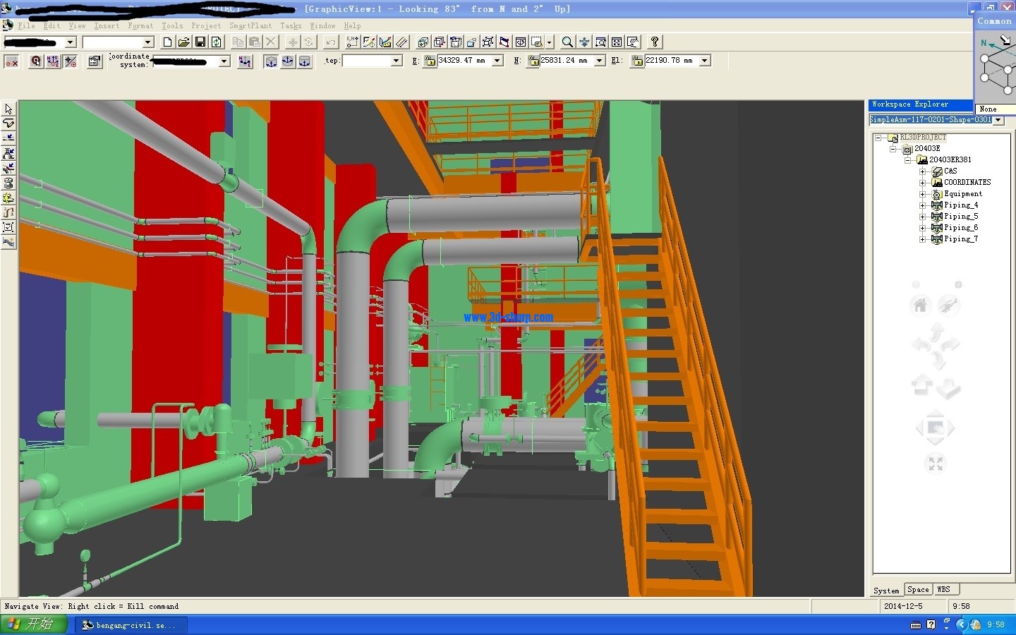
Task: Select the C&S tree item
Action: click(950, 171)
